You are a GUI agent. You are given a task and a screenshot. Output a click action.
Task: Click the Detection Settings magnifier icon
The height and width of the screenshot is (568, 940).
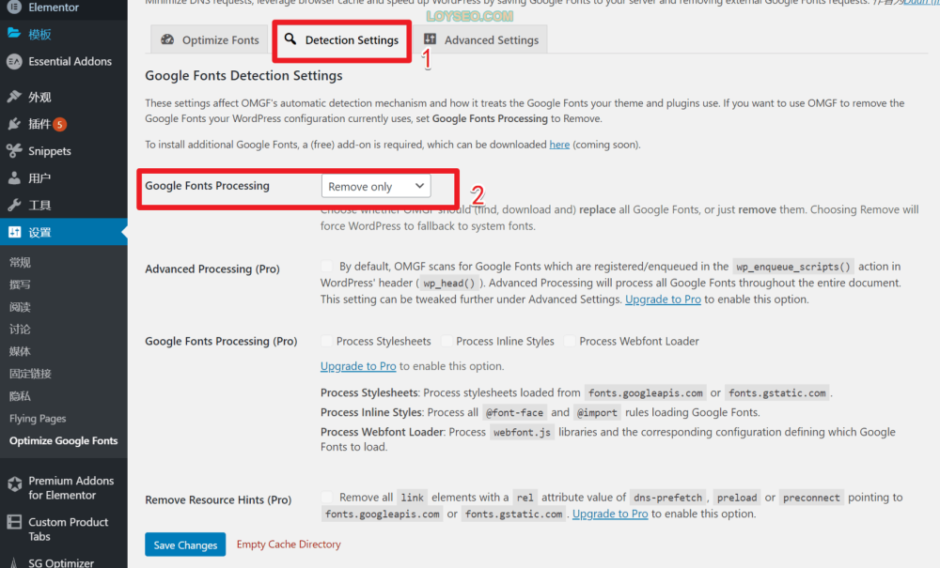point(290,38)
